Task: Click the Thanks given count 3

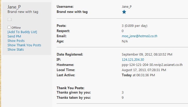Action: (123, 92)
